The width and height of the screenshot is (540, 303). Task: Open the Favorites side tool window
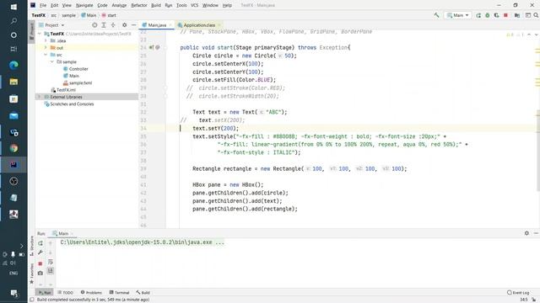point(32,274)
